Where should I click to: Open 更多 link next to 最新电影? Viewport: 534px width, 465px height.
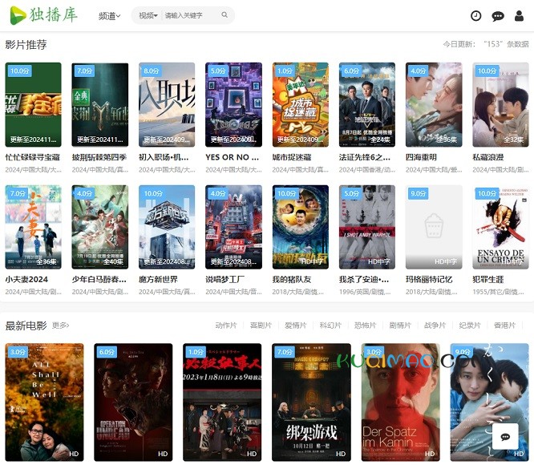(61, 325)
